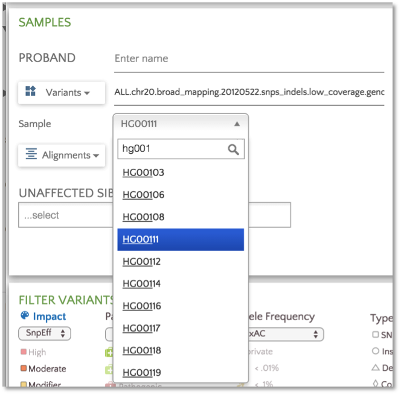Select highlighted sample HG00111
The height and width of the screenshot is (395, 401).
coord(181,239)
